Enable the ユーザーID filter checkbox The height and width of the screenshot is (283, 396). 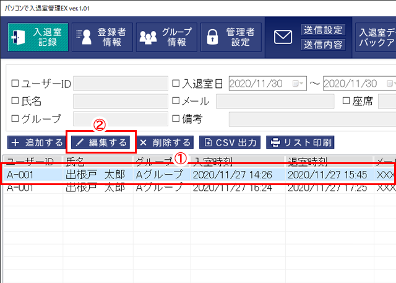click(15, 84)
